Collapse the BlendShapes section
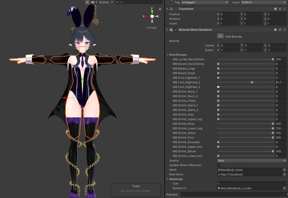 (167, 54)
